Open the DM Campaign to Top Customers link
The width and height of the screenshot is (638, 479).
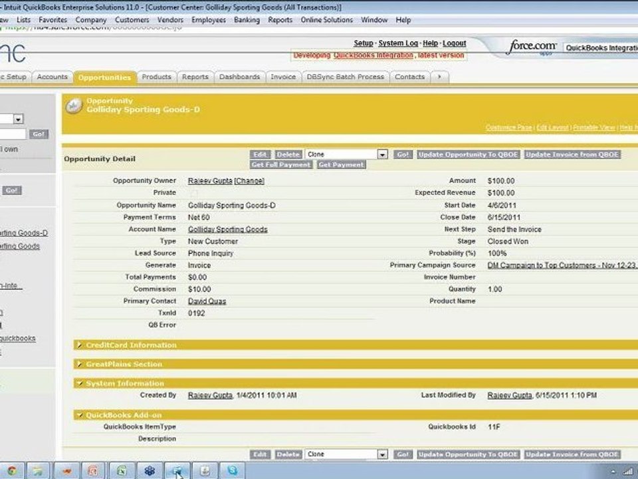tap(562, 265)
